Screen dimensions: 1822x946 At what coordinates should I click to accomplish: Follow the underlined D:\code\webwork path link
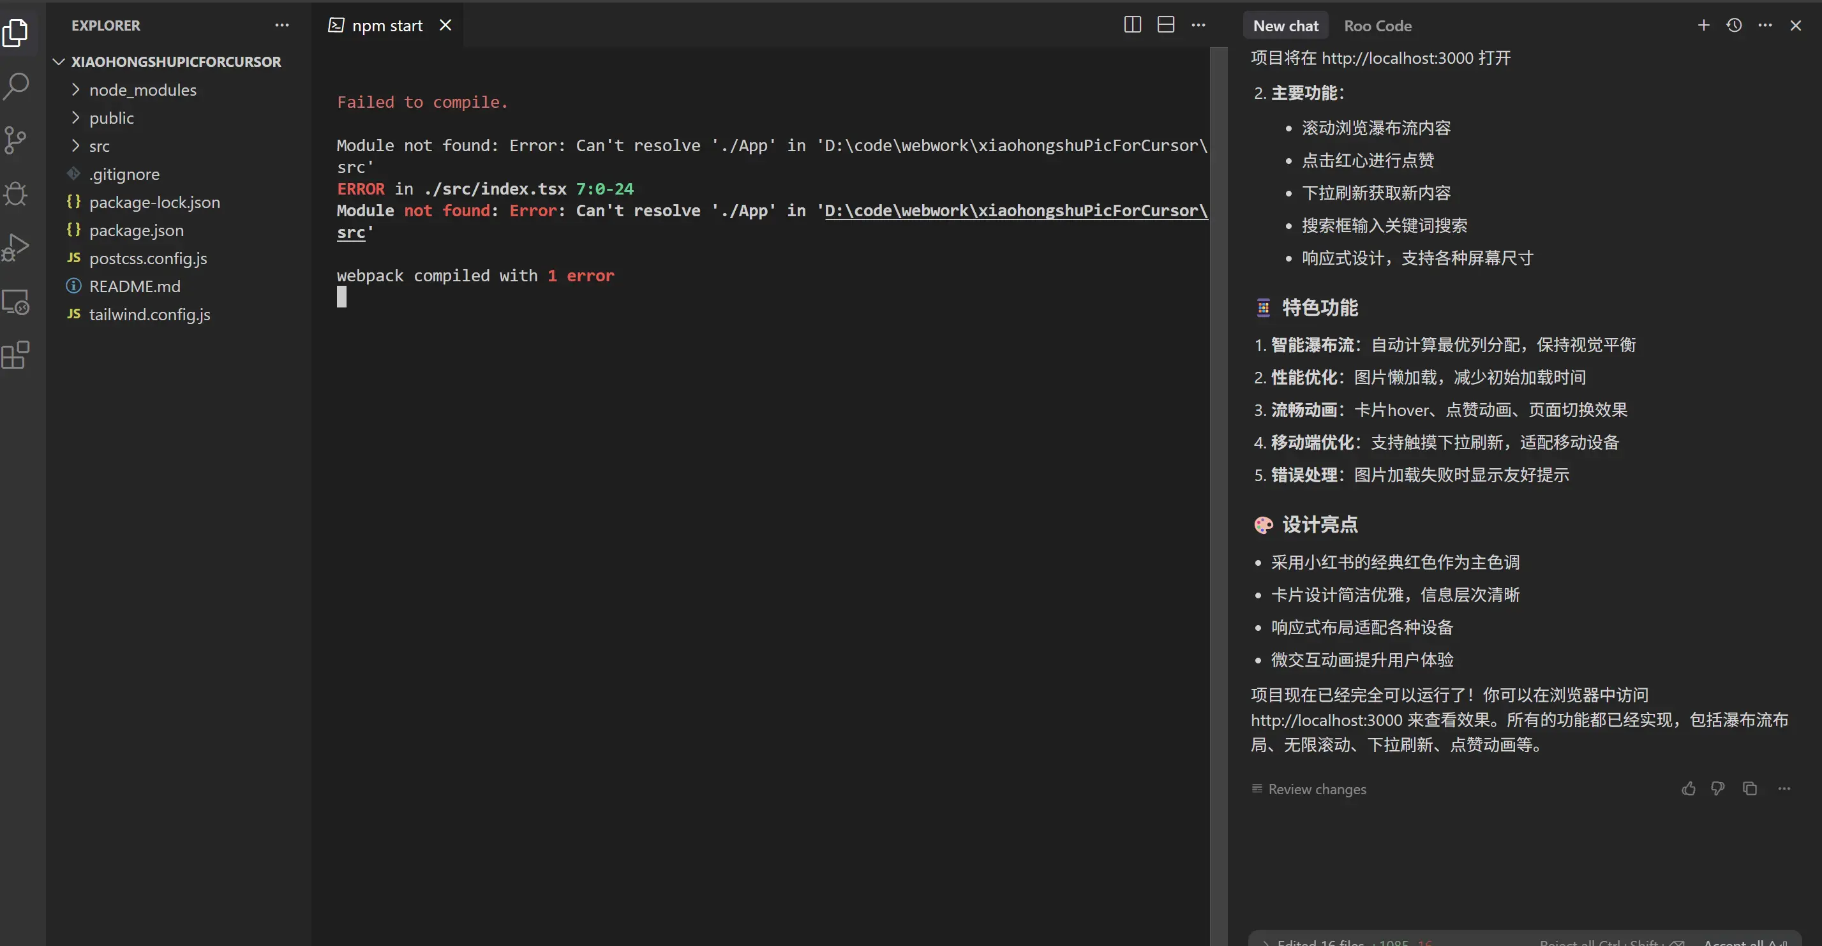pos(1016,211)
